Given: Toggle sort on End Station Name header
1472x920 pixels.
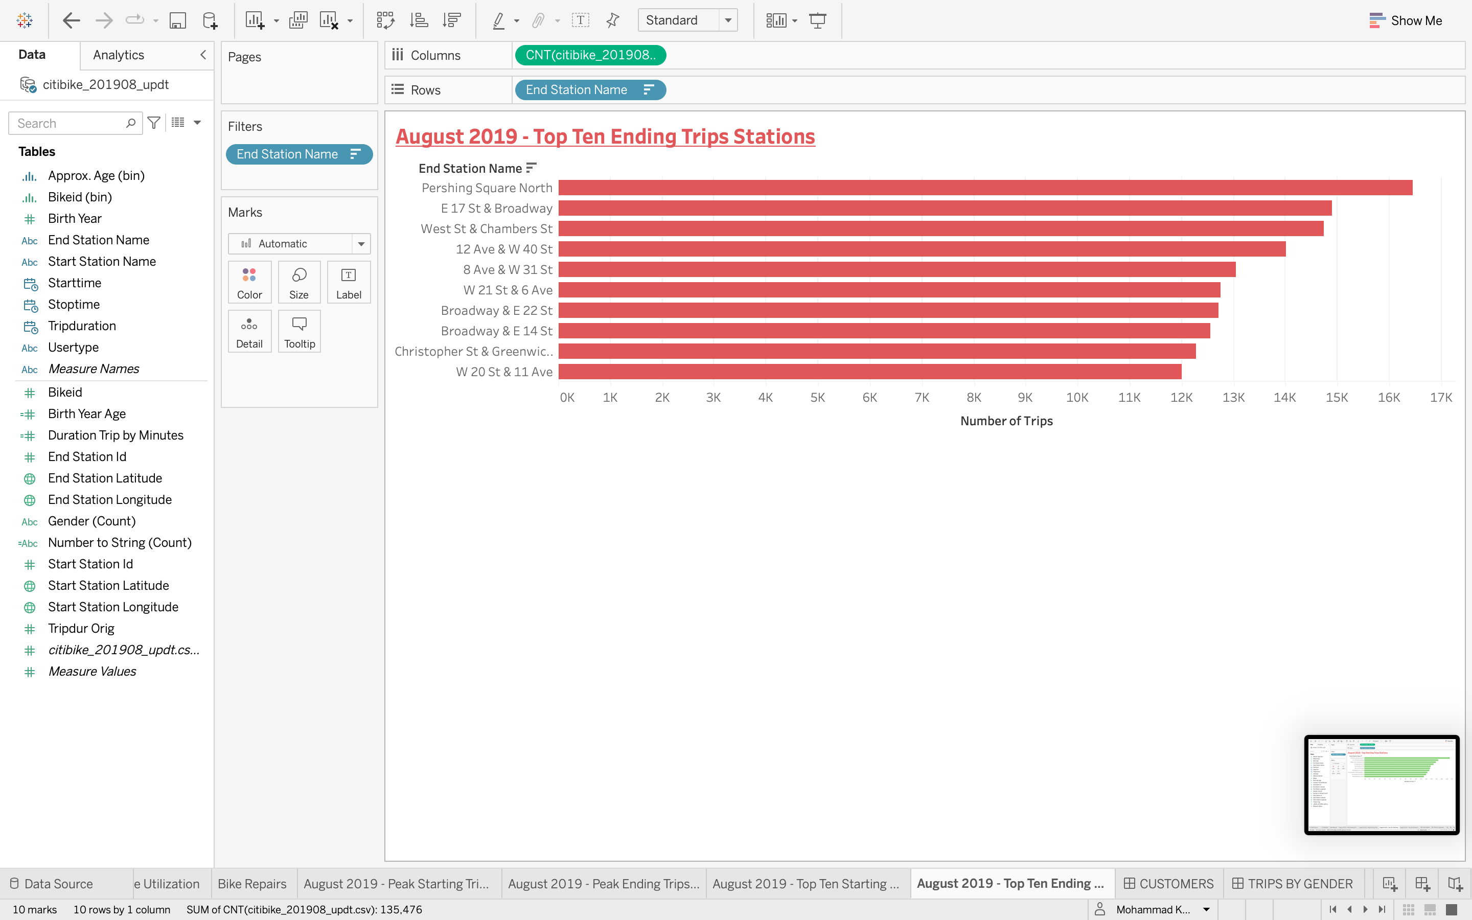Looking at the screenshot, I should pos(532,168).
